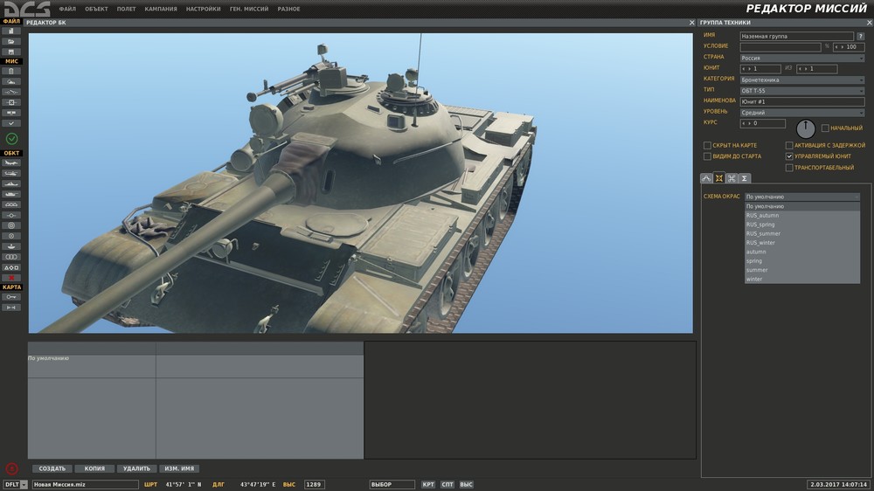The width and height of the screenshot is (874, 491).
Task: Open the КАТЕГОРИЯ dropdown showing Бронетехника
Action: (802, 80)
